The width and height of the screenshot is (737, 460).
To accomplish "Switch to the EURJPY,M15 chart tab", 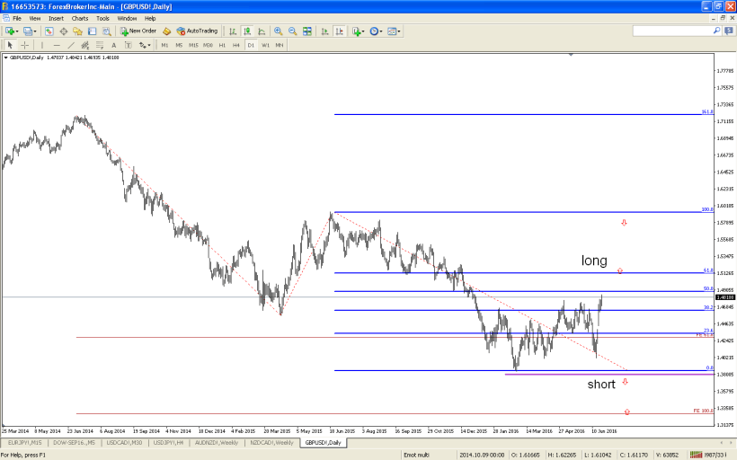I will tap(23, 442).
